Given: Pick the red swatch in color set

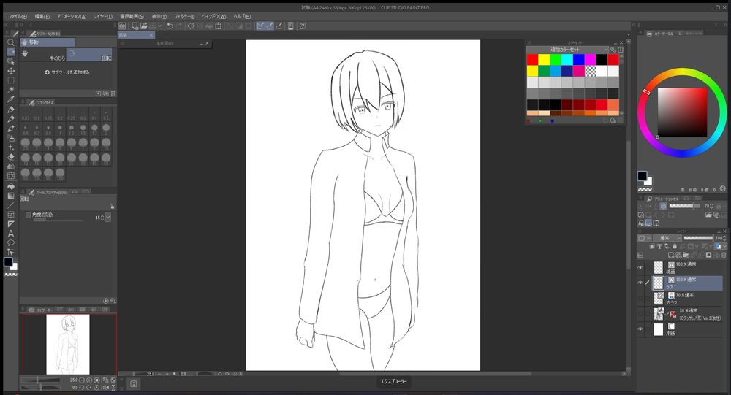Looking at the screenshot, I should (x=533, y=60).
